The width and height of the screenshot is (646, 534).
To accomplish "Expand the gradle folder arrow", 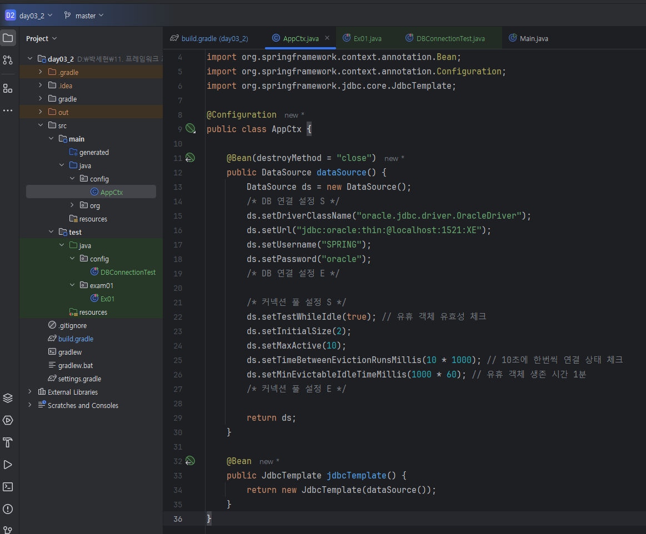I will 41,98.
